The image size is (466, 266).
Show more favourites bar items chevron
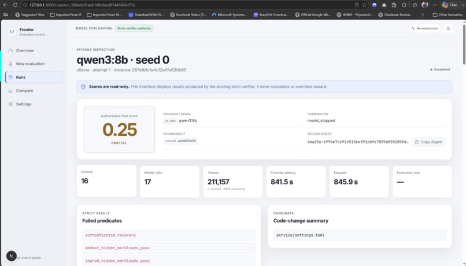(x=423, y=14)
